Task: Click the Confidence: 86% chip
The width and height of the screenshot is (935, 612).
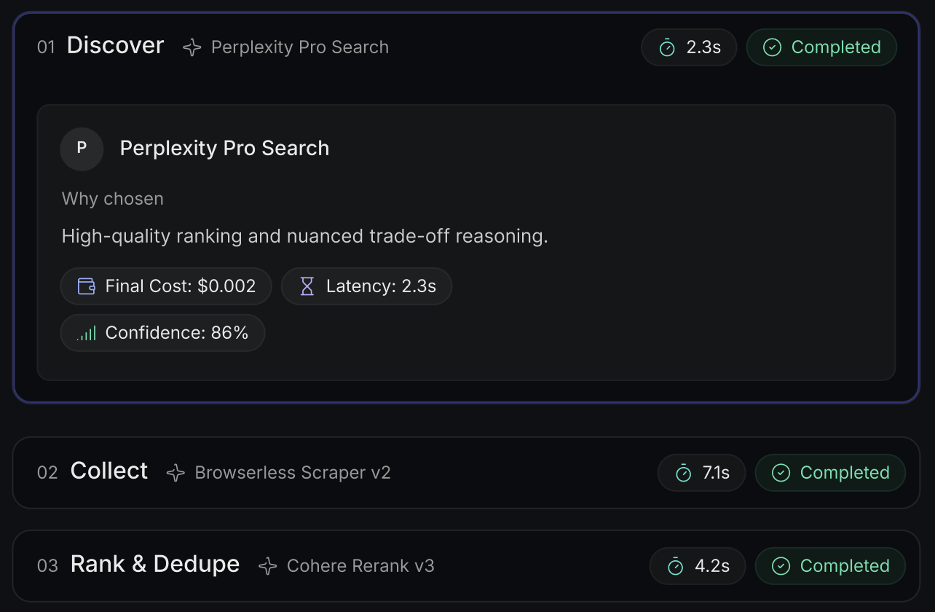Action: tap(162, 334)
